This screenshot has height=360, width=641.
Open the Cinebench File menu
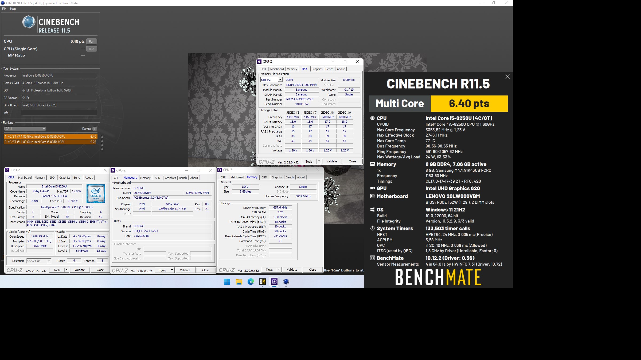tap(4, 9)
